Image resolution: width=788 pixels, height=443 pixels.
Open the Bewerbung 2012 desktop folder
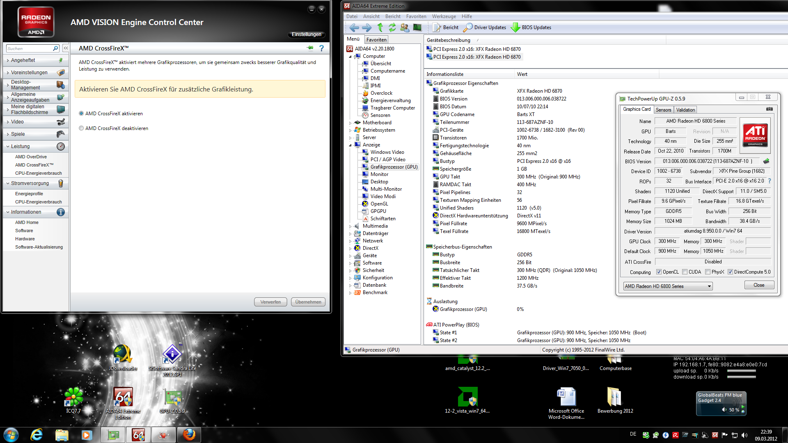pyautogui.click(x=615, y=400)
